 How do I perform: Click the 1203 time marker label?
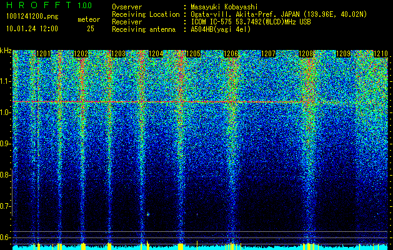click(118, 54)
